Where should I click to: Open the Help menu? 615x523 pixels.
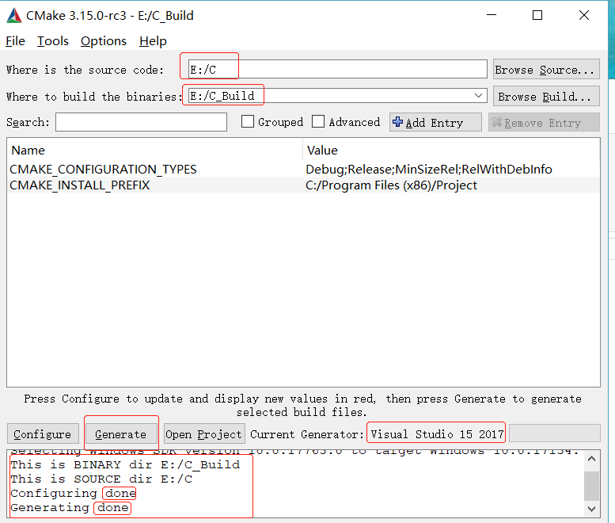point(153,41)
